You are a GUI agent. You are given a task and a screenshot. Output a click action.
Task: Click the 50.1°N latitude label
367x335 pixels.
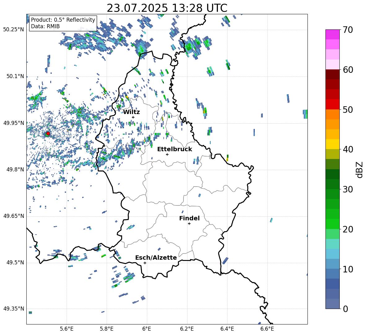15,76
